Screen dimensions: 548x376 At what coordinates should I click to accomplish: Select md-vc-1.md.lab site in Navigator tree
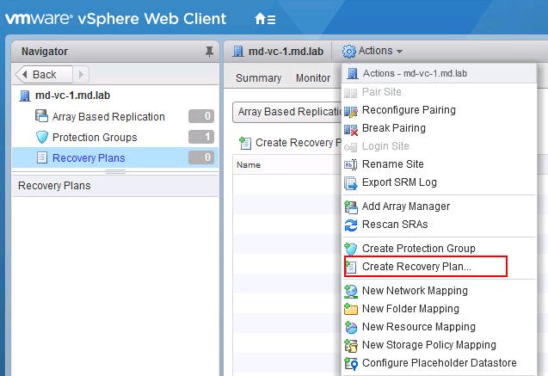72,96
